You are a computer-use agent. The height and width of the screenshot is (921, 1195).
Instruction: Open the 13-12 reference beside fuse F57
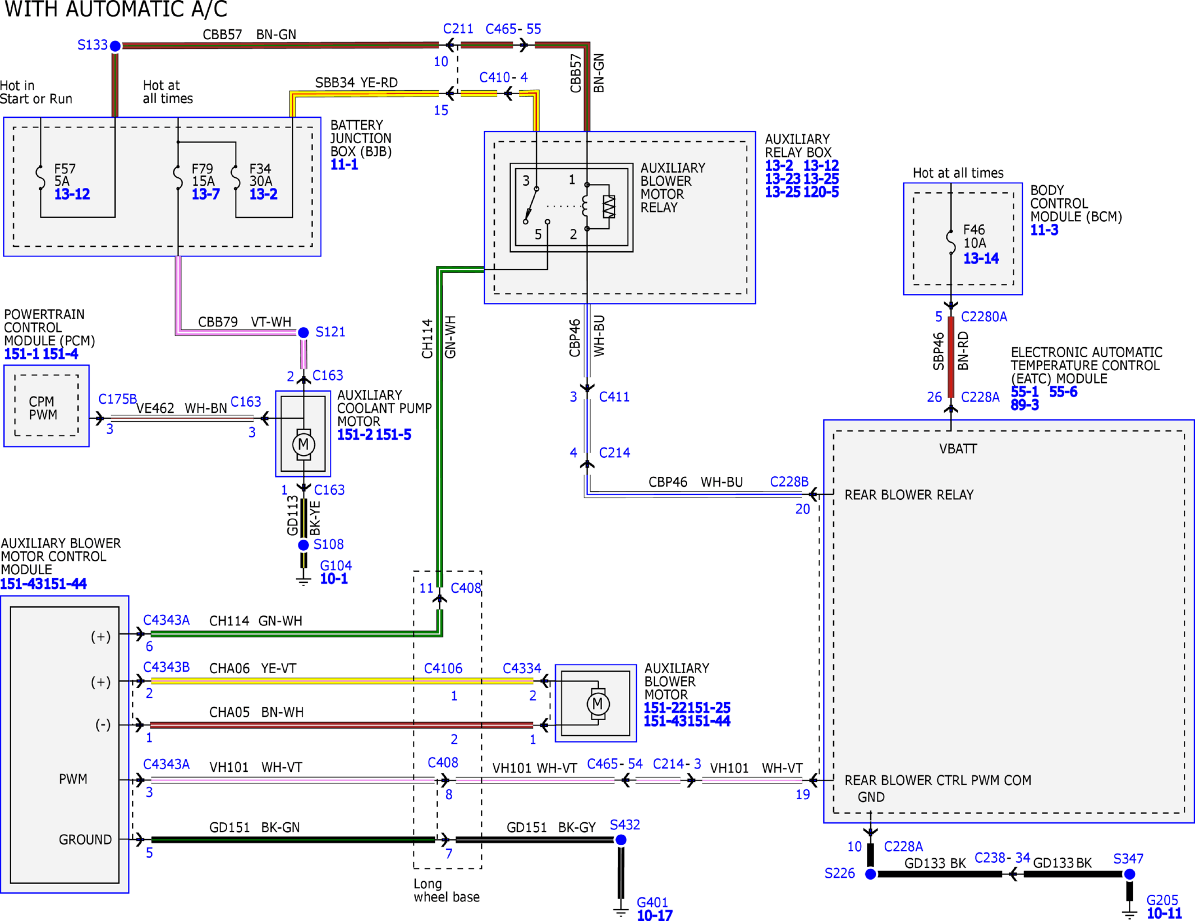[72, 195]
